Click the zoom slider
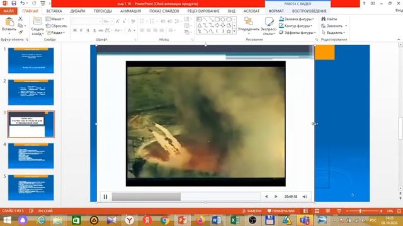Screen dimensions: 403x226 364,211
